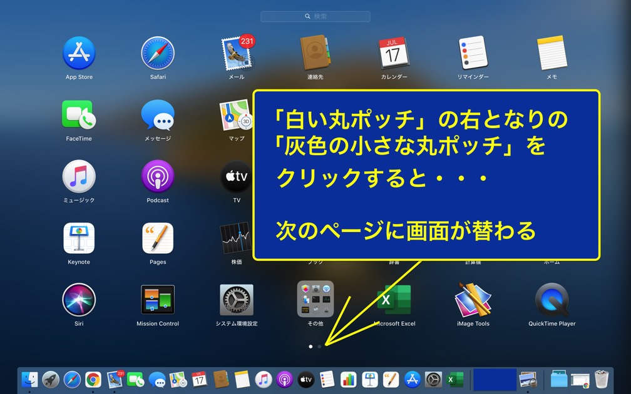Open QuickTime Player from Launchpad
631x394 pixels.
tap(551, 300)
